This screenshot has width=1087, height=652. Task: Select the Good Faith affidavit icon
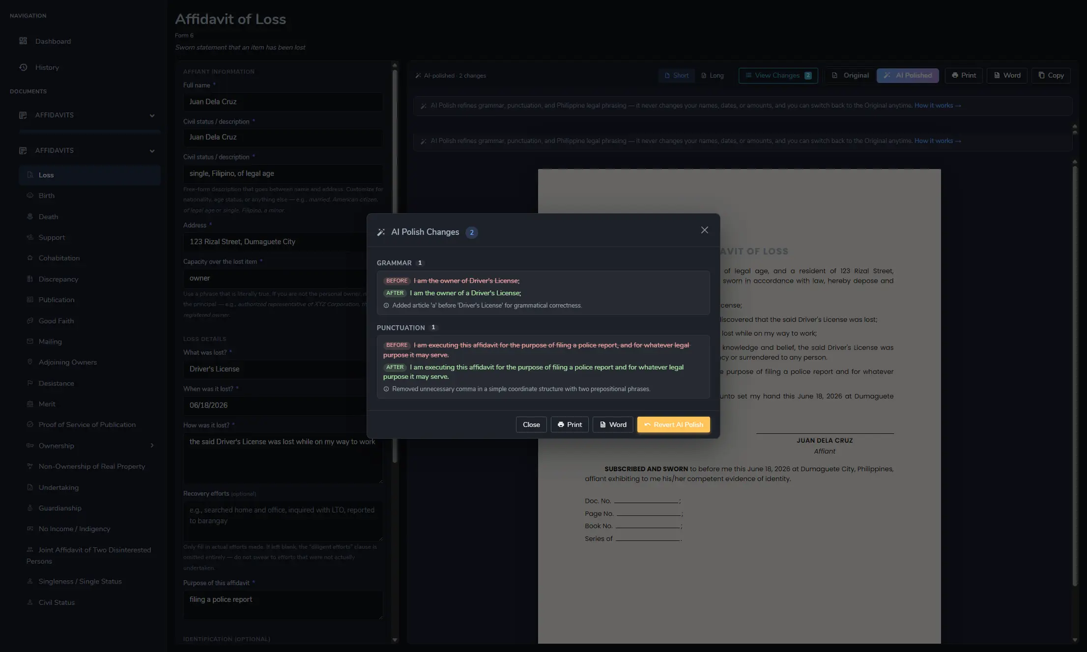coord(30,321)
